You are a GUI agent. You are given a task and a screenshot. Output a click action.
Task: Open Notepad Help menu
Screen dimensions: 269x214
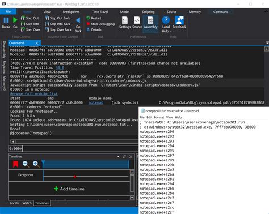point(178,117)
